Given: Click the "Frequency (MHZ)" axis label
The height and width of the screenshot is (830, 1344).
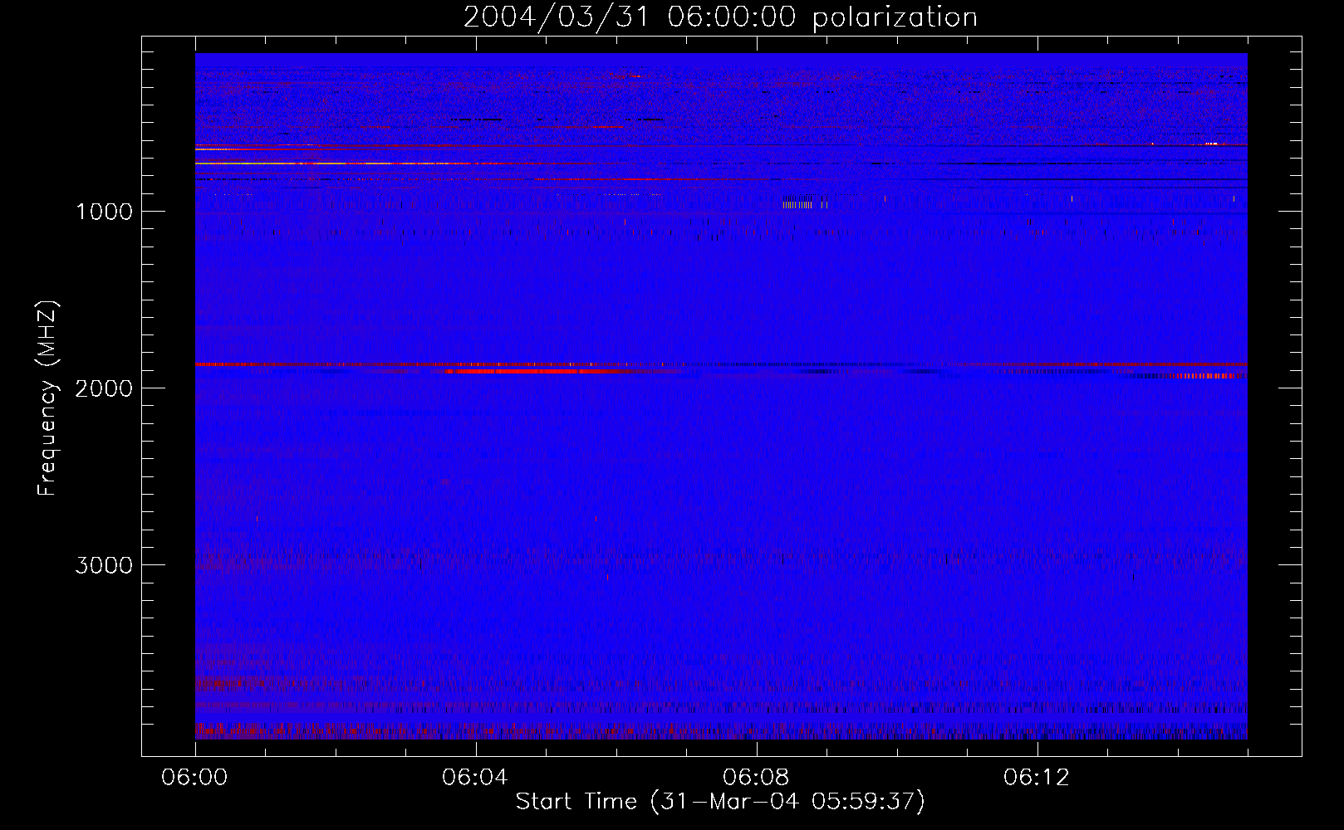Looking at the screenshot, I should coord(47,398).
